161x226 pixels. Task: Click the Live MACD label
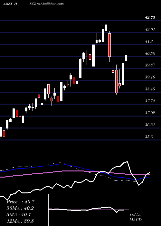136,217
